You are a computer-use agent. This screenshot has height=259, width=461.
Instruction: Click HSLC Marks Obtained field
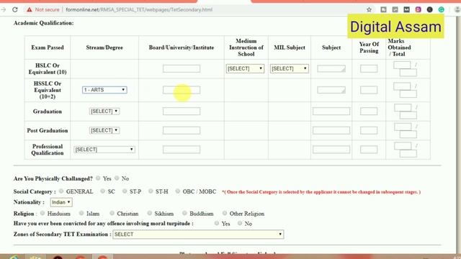[402, 65]
